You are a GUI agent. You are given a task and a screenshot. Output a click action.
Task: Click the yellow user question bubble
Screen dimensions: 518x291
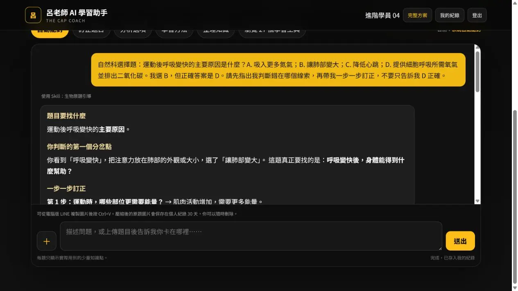pos(278,70)
